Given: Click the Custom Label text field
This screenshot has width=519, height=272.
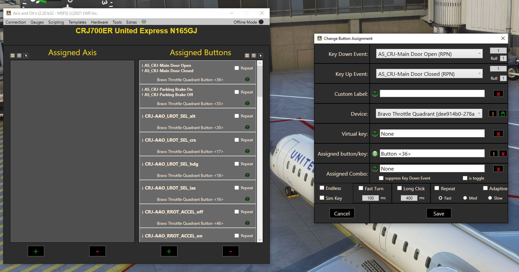Looking at the screenshot, I should (432, 94).
